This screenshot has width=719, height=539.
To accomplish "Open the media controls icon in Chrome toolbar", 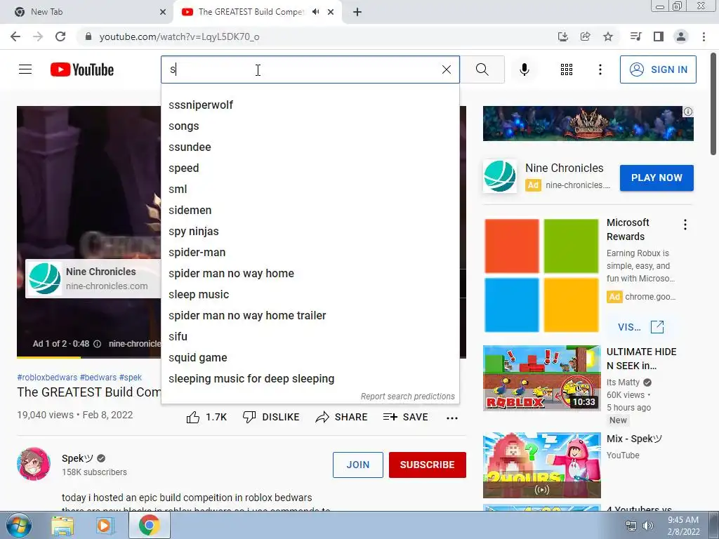I will pyautogui.click(x=636, y=36).
